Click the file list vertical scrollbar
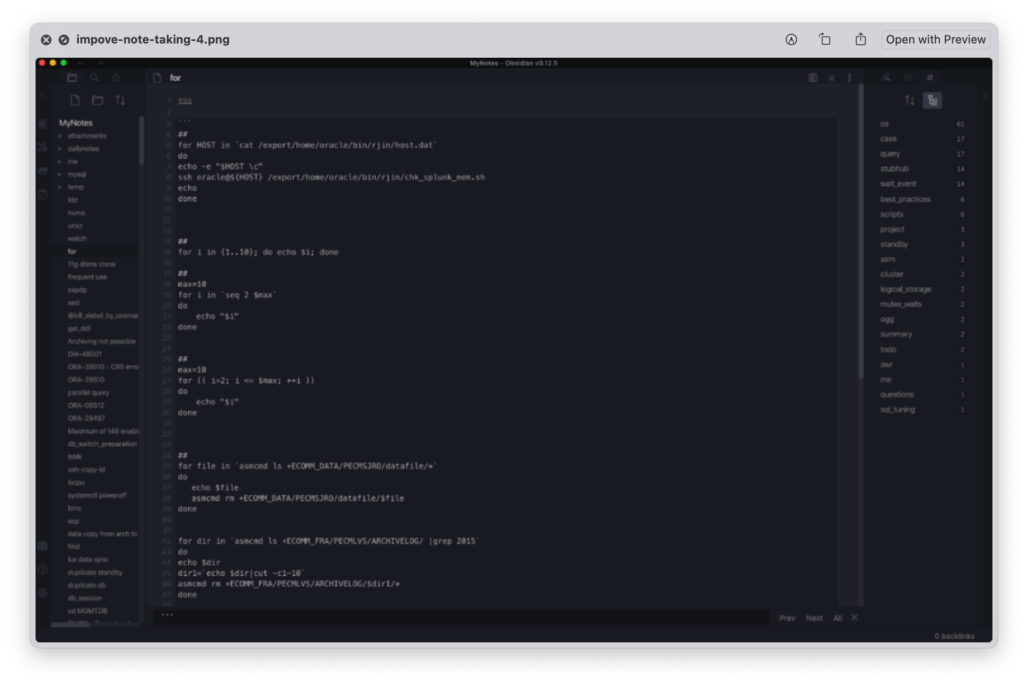1028x685 pixels. tap(142, 140)
